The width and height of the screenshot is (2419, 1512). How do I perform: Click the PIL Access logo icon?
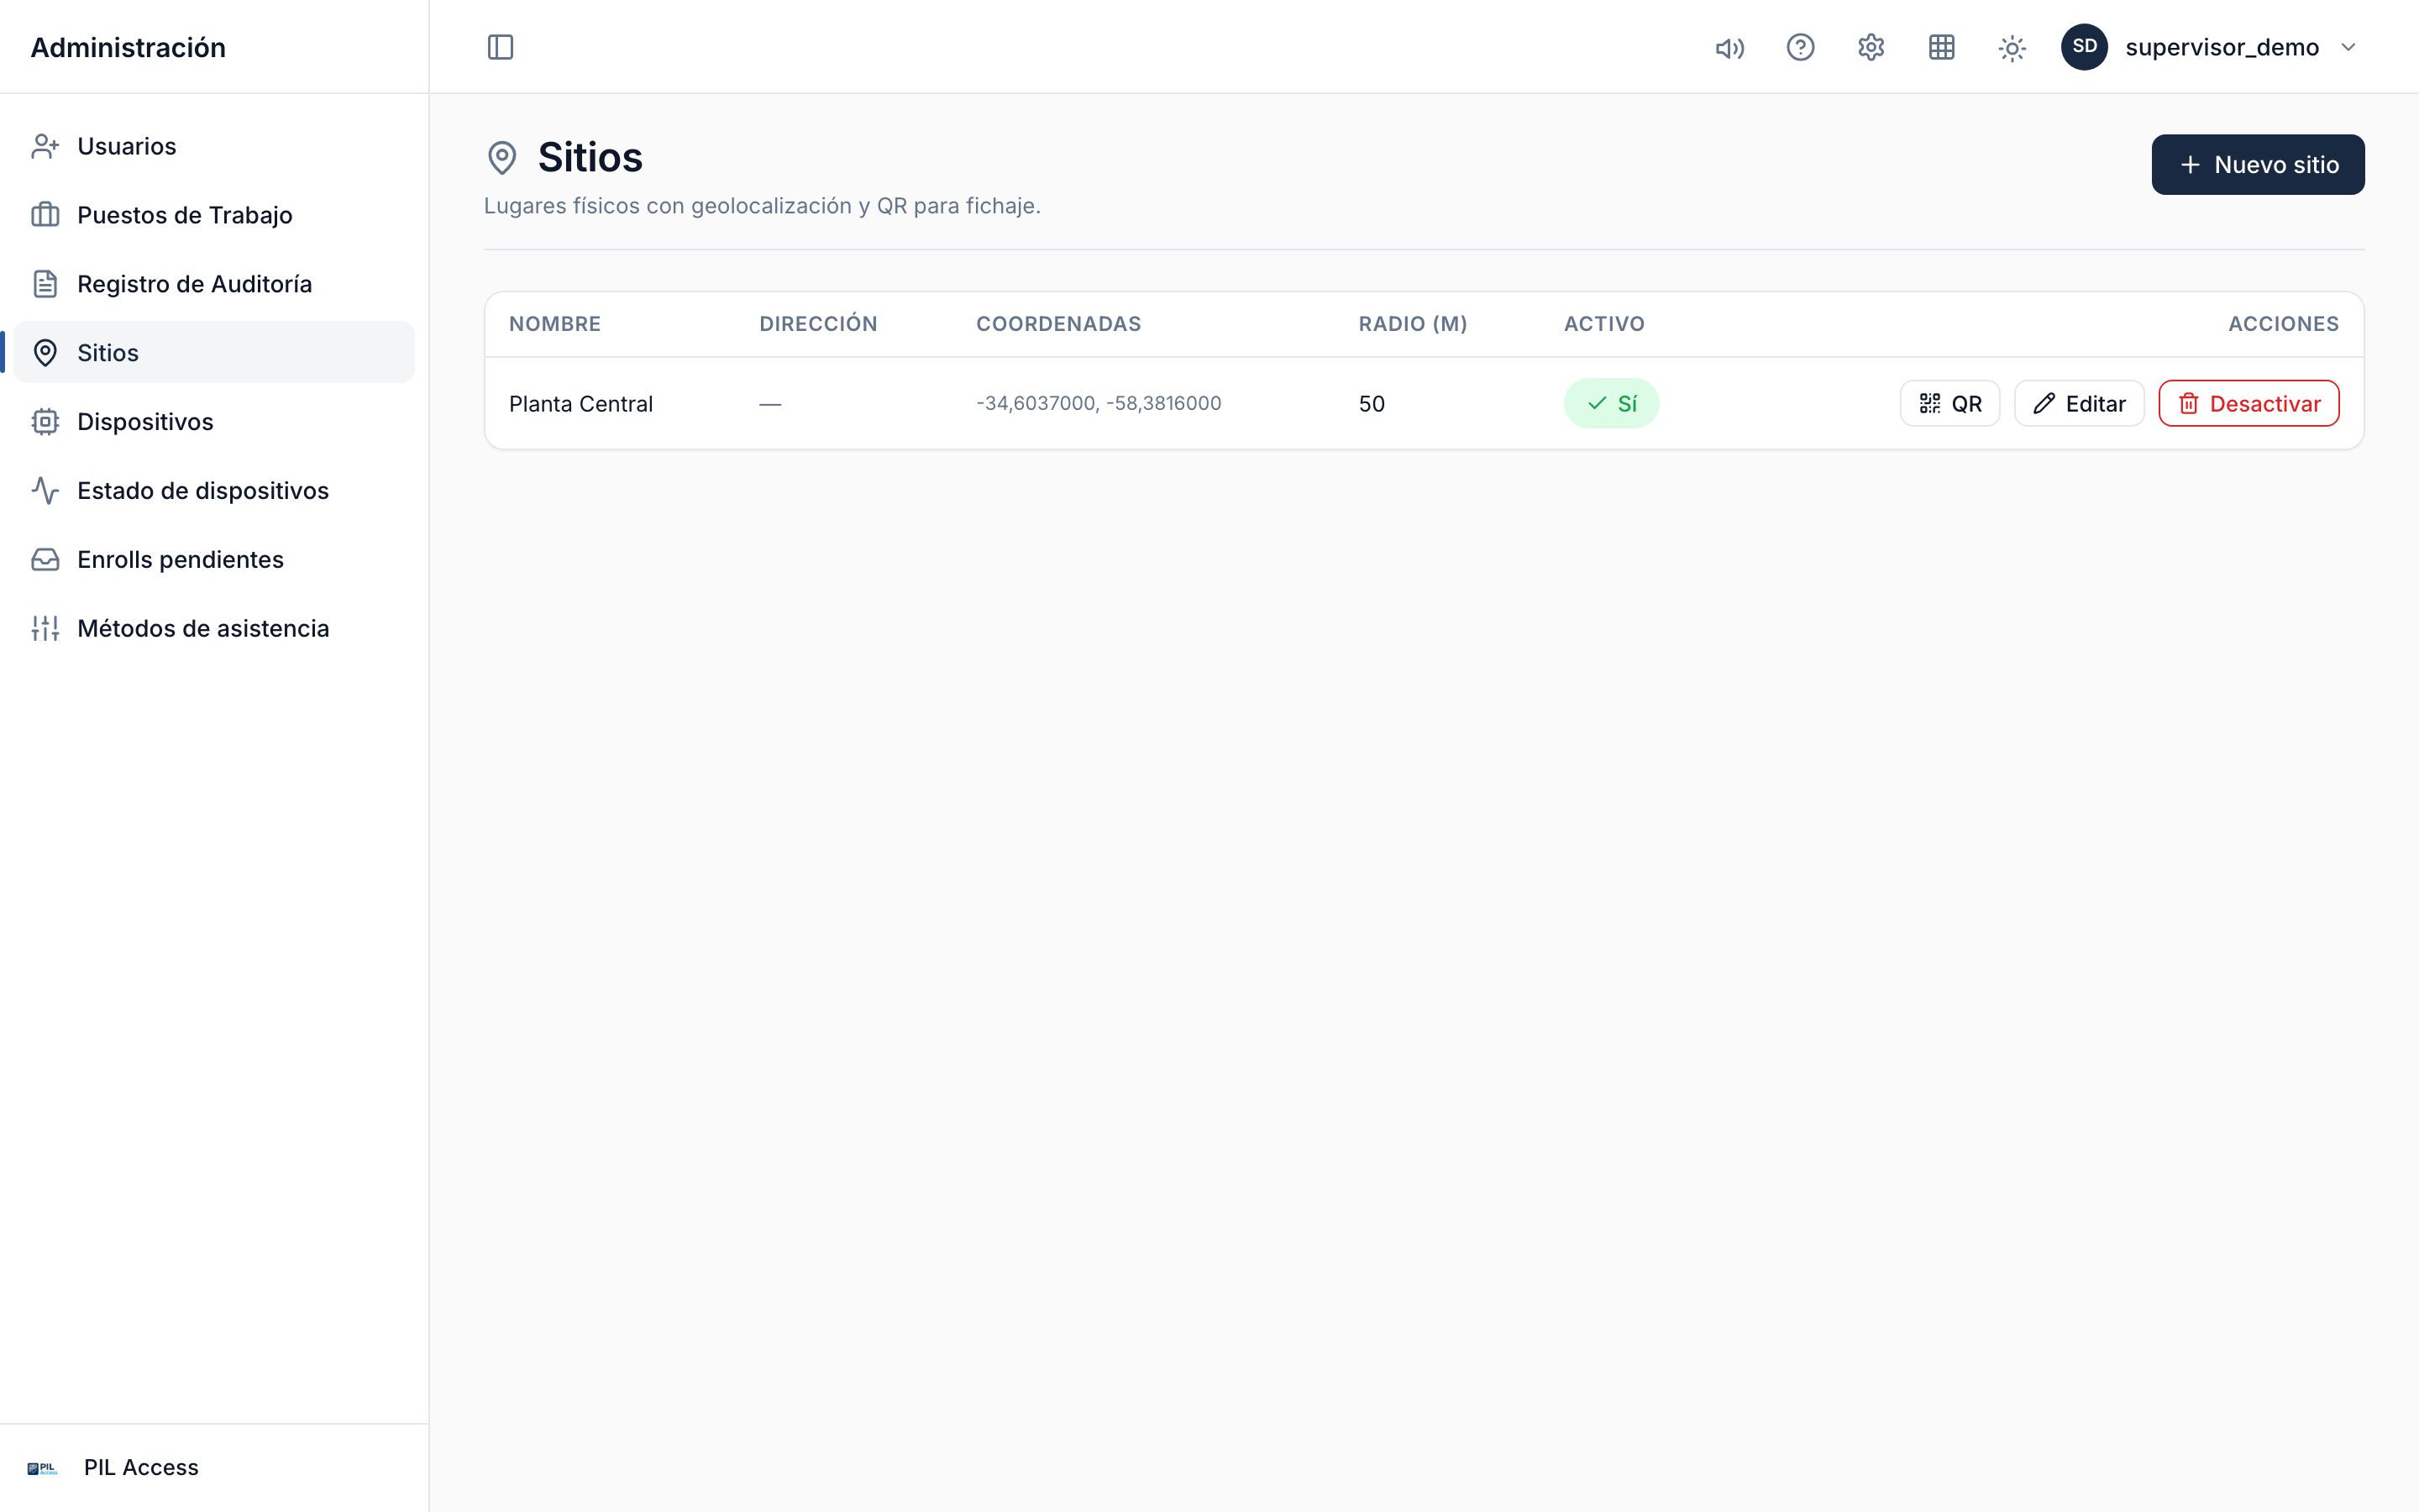tap(42, 1468)
